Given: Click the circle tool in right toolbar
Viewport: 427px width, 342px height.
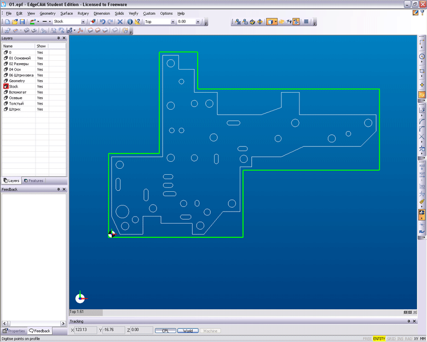Looking at the screenshot, I should pyautogui.click(x=422, y=56).
